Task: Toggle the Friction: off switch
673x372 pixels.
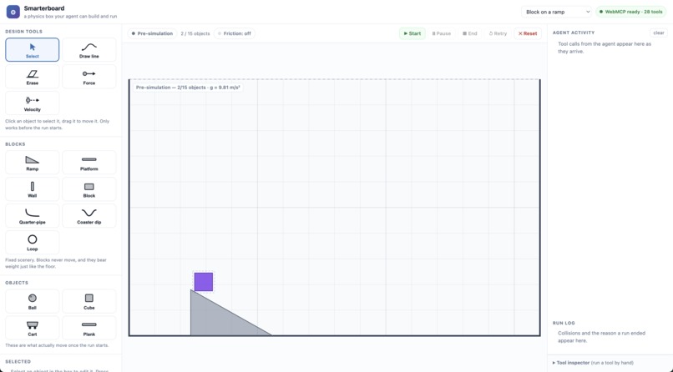Action: pyautogui.click(x=235, y=33)
